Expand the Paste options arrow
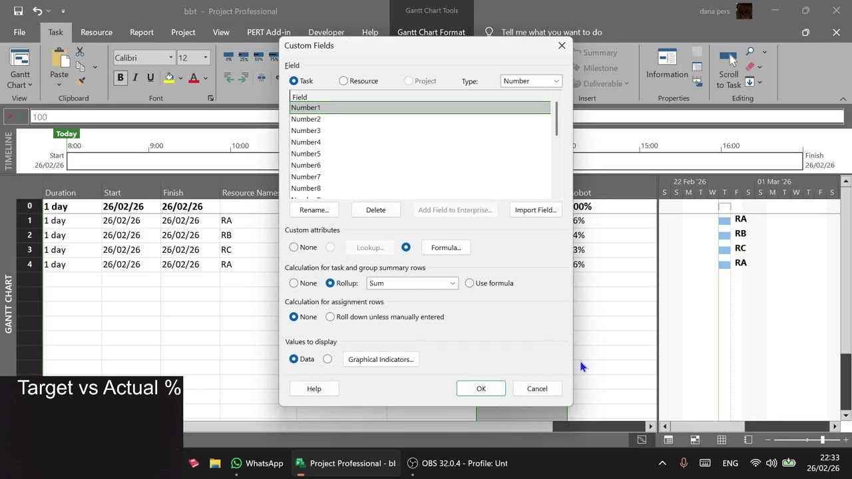Screen dimensions: 852x479 pyautogui.click(x=59, y=86)
